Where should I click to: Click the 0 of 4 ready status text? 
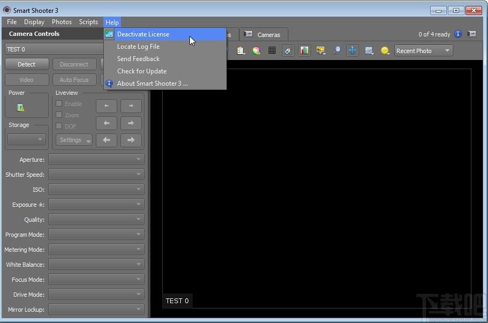pos(434,34)
